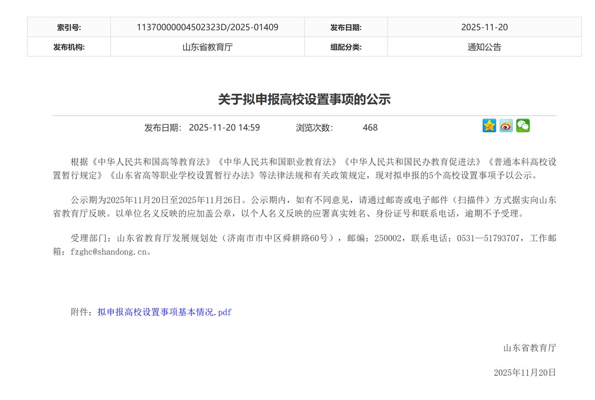Open the 拟申报高校设置事项基本情况.pdf attachment
595x400 pixels.
[x=165, y=312]
